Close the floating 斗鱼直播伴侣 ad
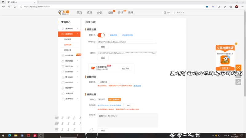This screenshot has height=138, width=246. [x=236, y=44]
